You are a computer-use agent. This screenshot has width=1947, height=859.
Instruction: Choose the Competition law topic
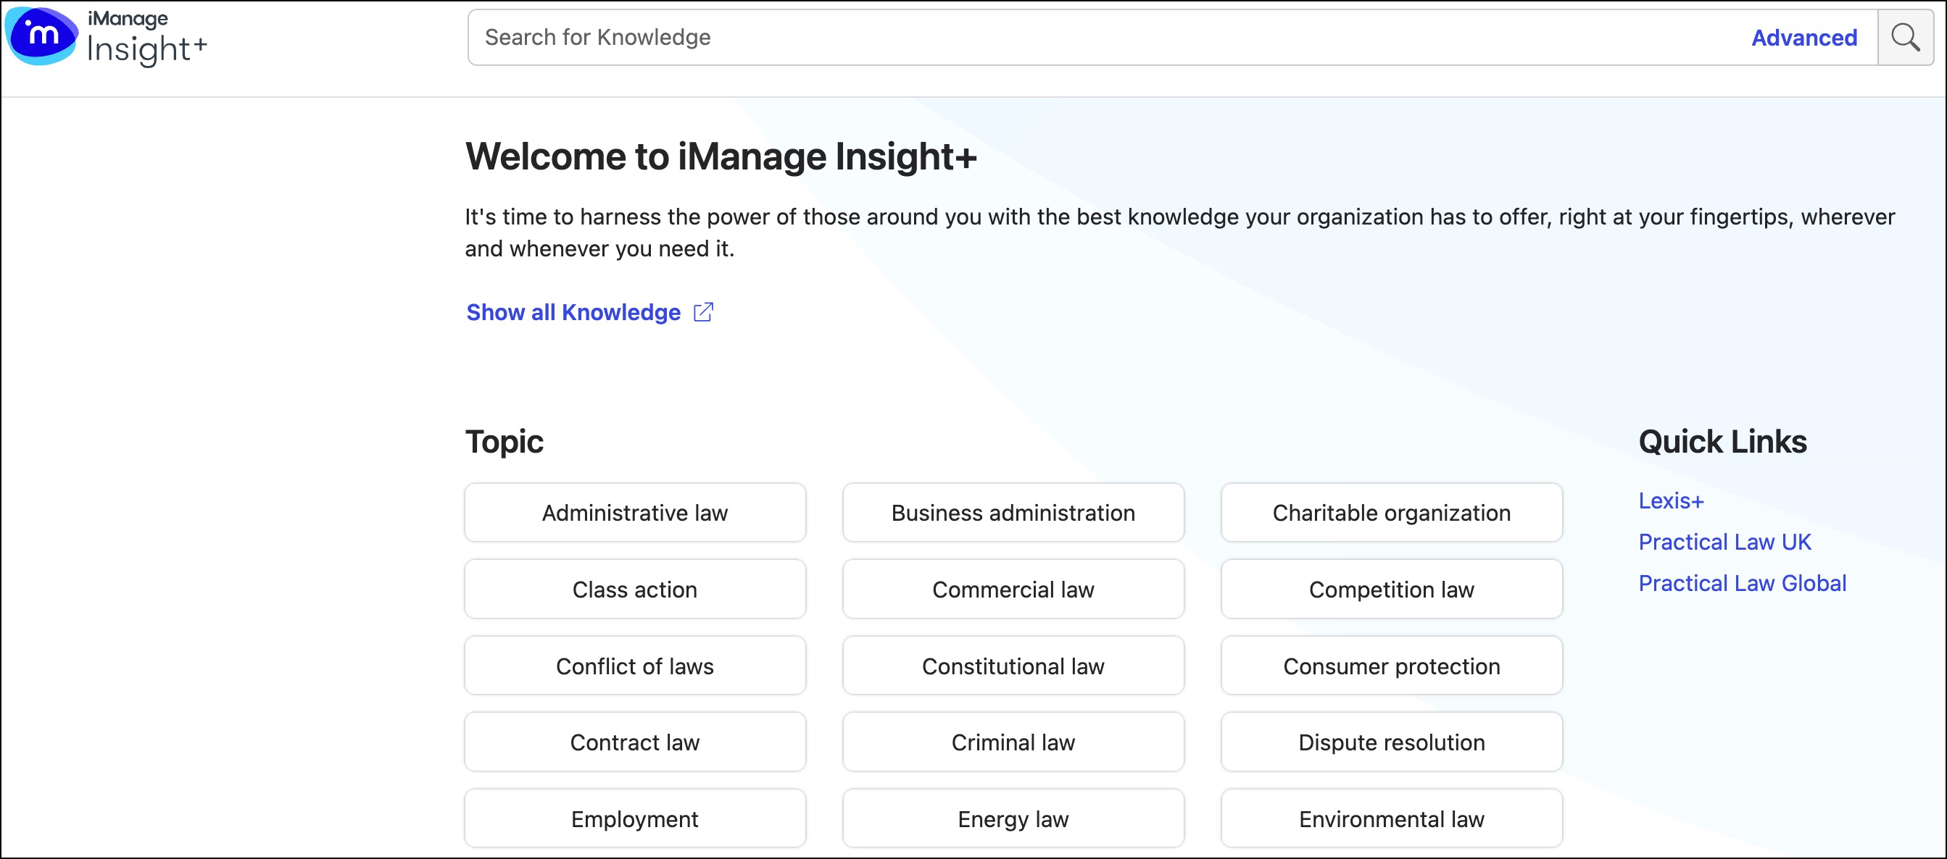(1391, 590)
